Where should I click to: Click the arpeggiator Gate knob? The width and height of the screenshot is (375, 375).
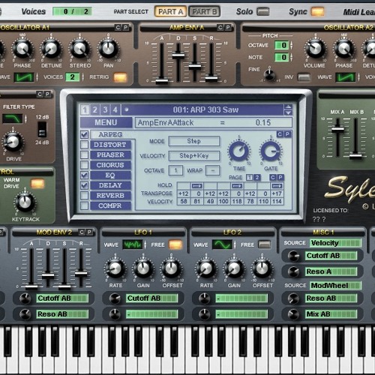tap(271, 151)
